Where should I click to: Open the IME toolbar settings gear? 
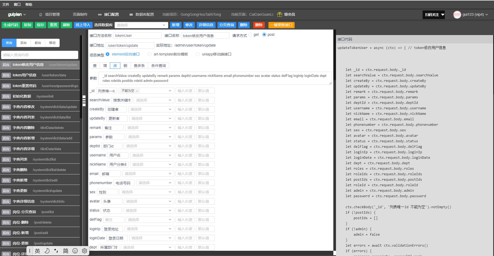84,251
